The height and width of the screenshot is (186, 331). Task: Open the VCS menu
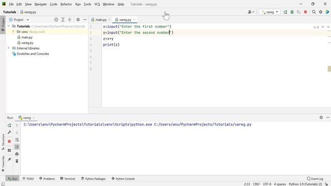tap(97, 4)
